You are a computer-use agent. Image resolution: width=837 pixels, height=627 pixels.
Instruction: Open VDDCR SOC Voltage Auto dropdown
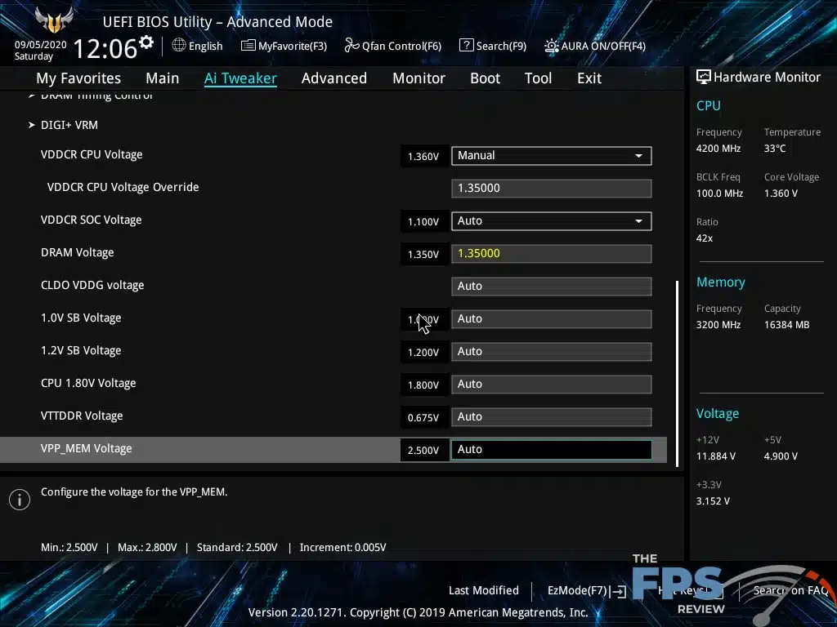click(x=552, y=220)
